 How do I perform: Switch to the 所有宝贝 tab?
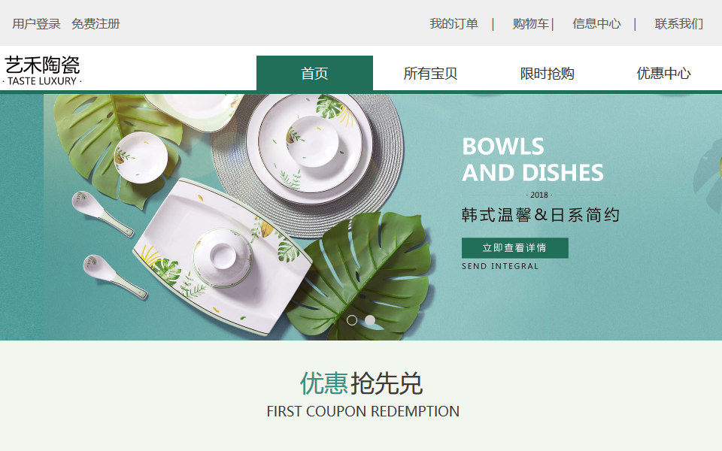[430, 73]
